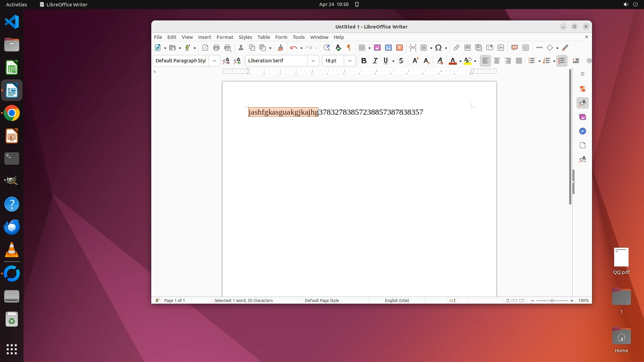644x362 pixels.
Task: Click the zoom slider in status bar
Action: [x=552, y=301]
